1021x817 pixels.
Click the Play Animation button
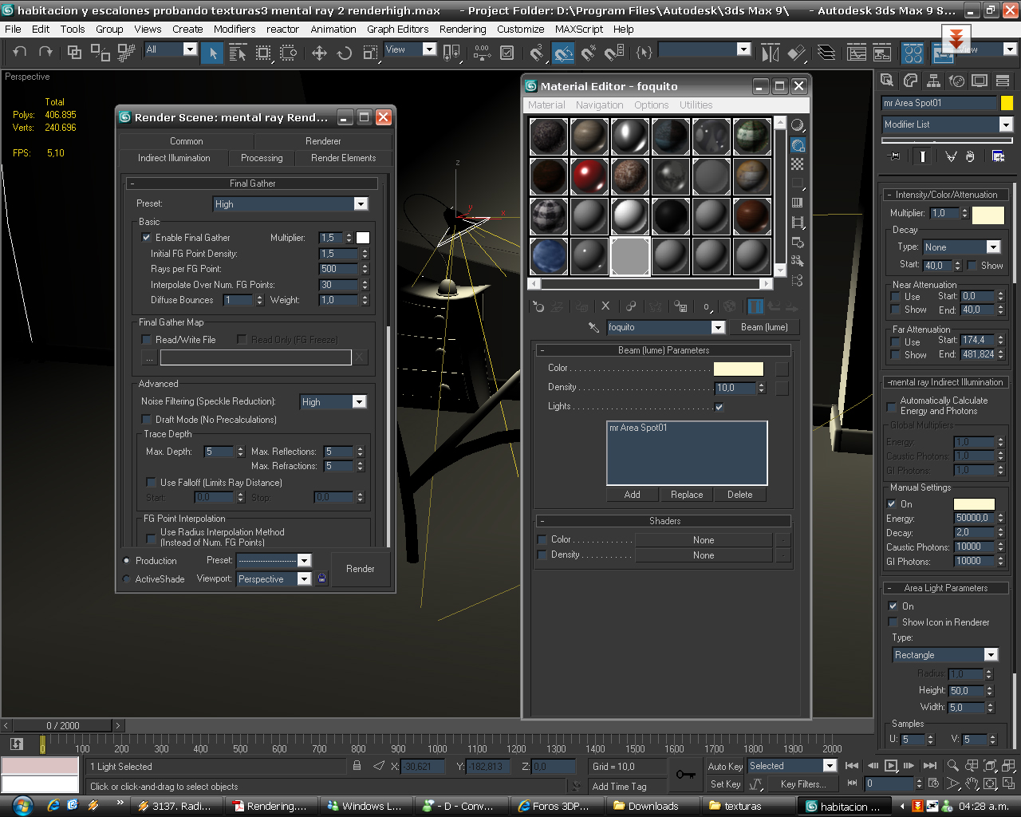pyautogui.click(x=891, y=766)
